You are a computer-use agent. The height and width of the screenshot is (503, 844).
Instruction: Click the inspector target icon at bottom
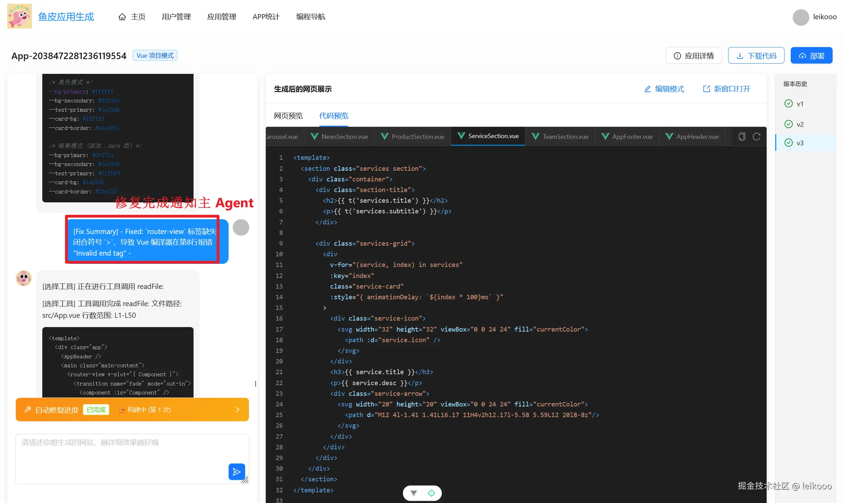pyautogui.click(x=431, y=493)
